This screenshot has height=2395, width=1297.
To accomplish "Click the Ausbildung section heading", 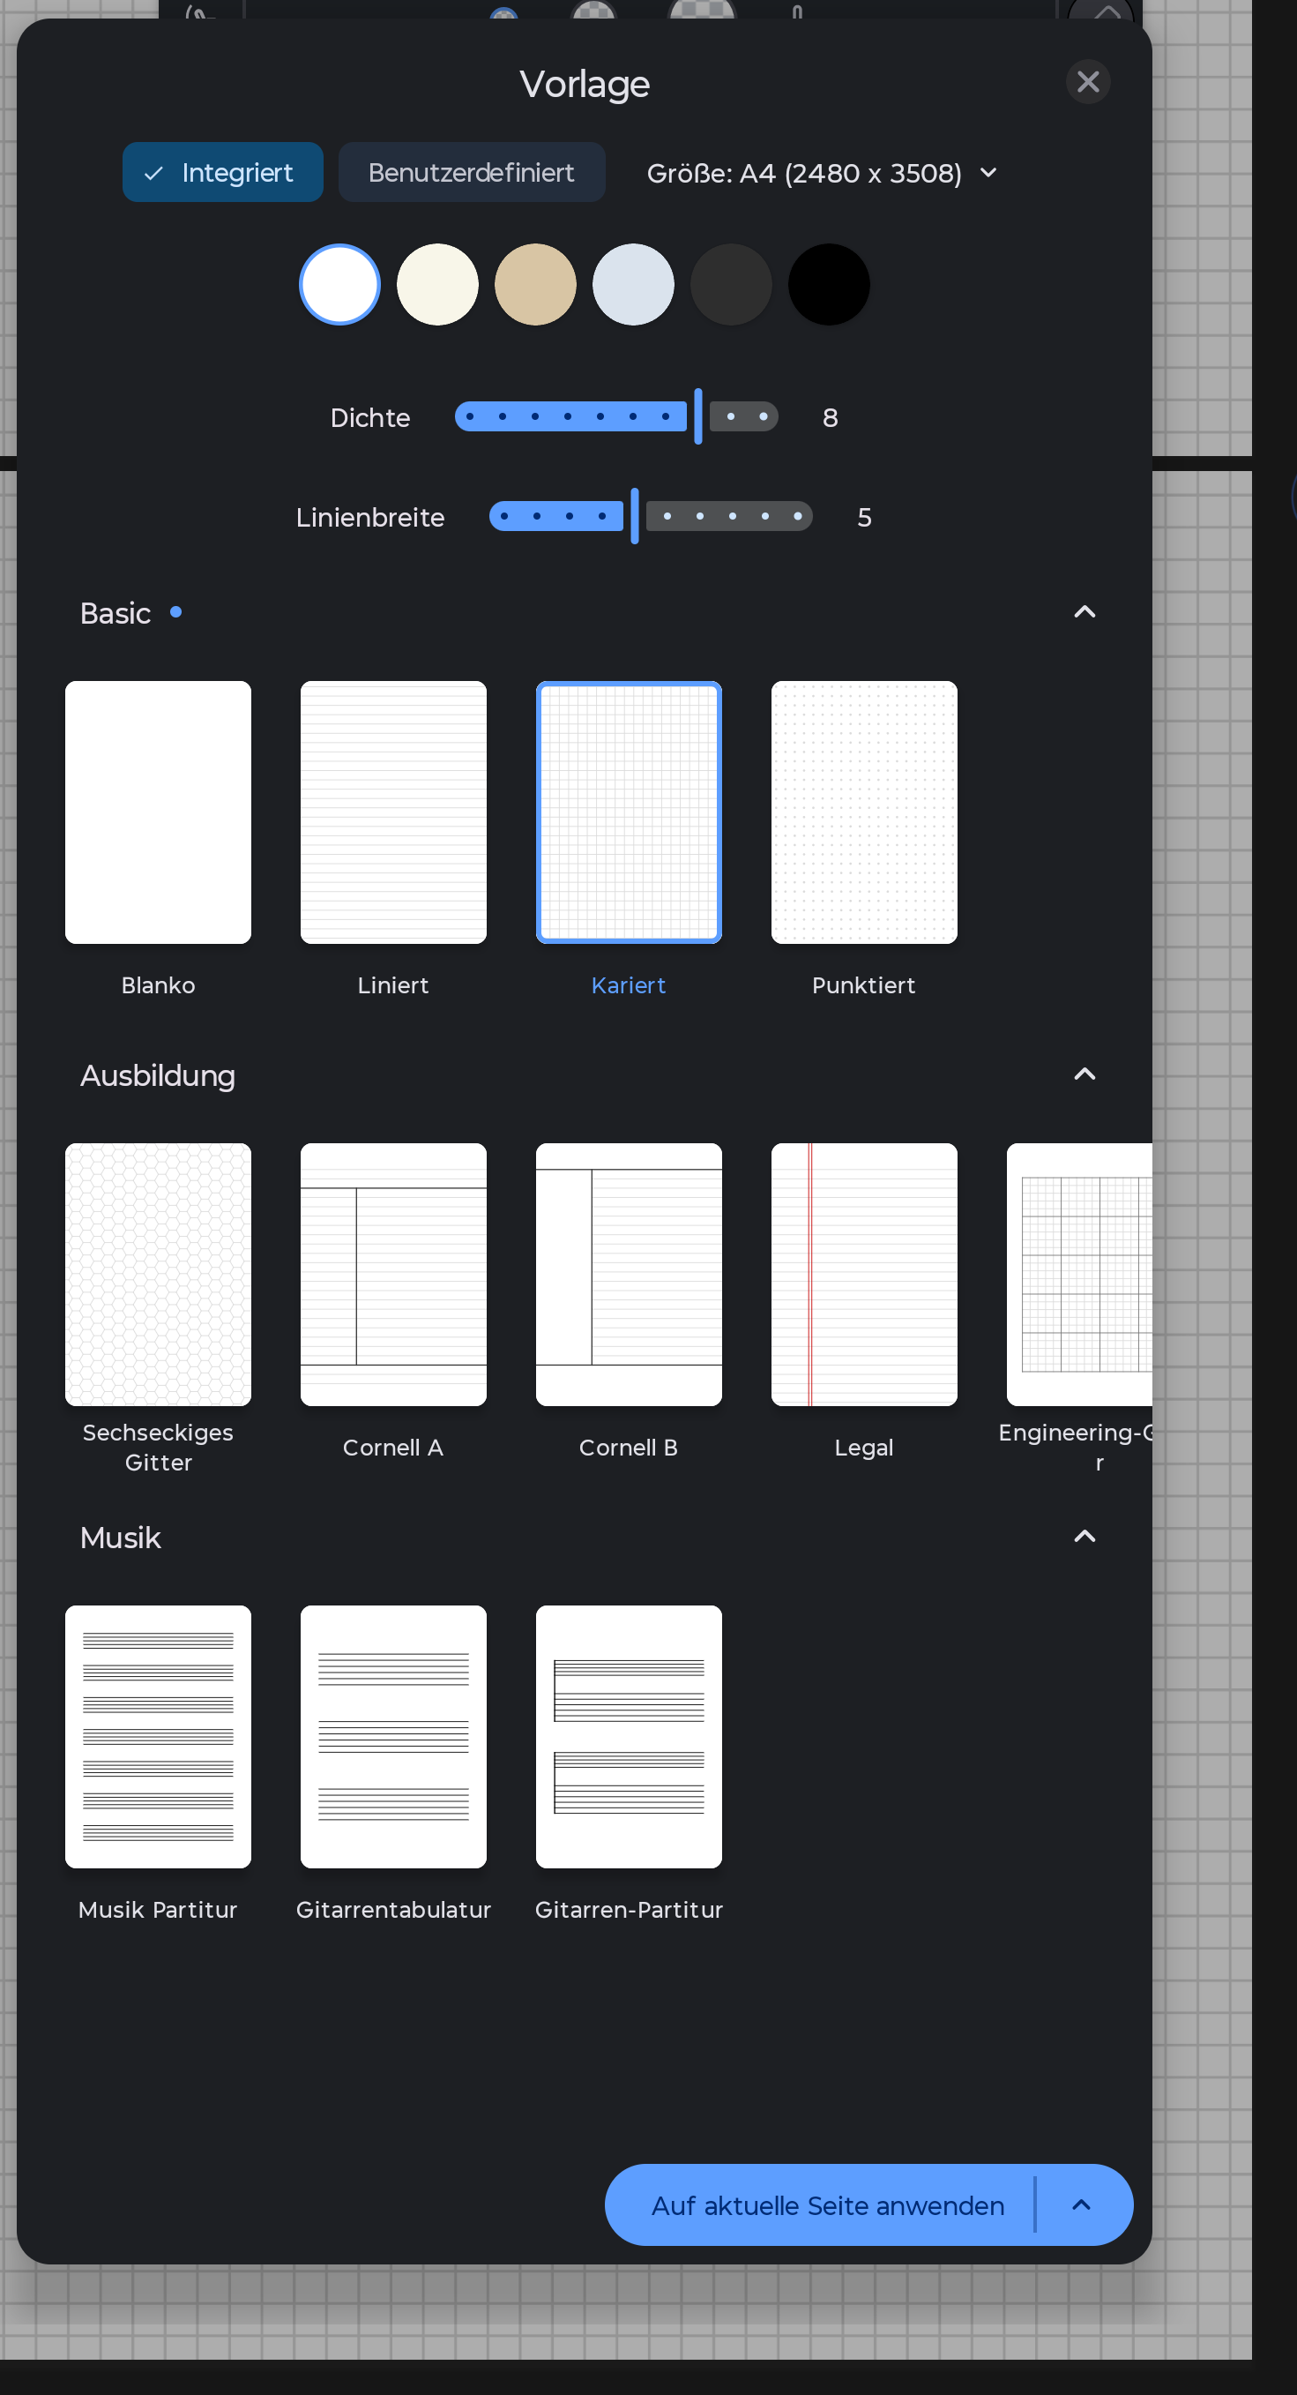I will [158, 1075].
